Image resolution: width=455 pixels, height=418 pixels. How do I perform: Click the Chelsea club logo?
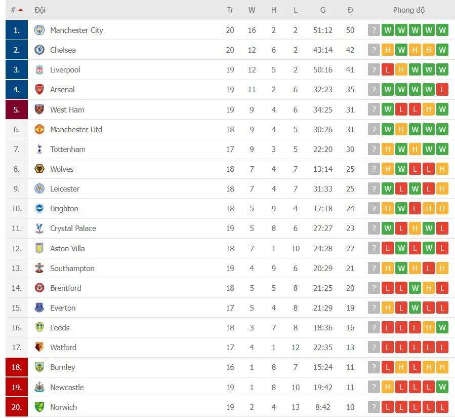point(39,50)
